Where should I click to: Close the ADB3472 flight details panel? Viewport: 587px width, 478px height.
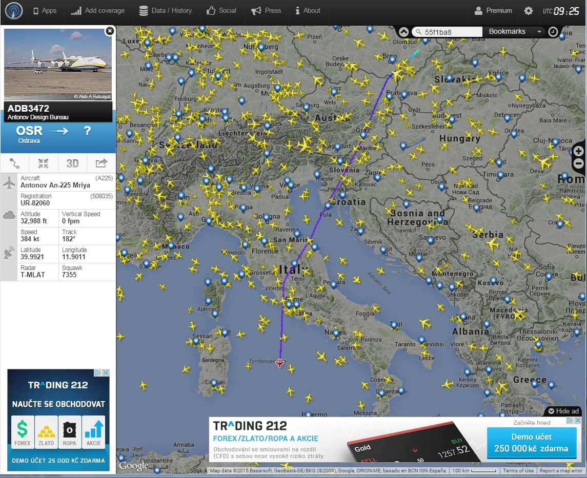click(110, 31)
